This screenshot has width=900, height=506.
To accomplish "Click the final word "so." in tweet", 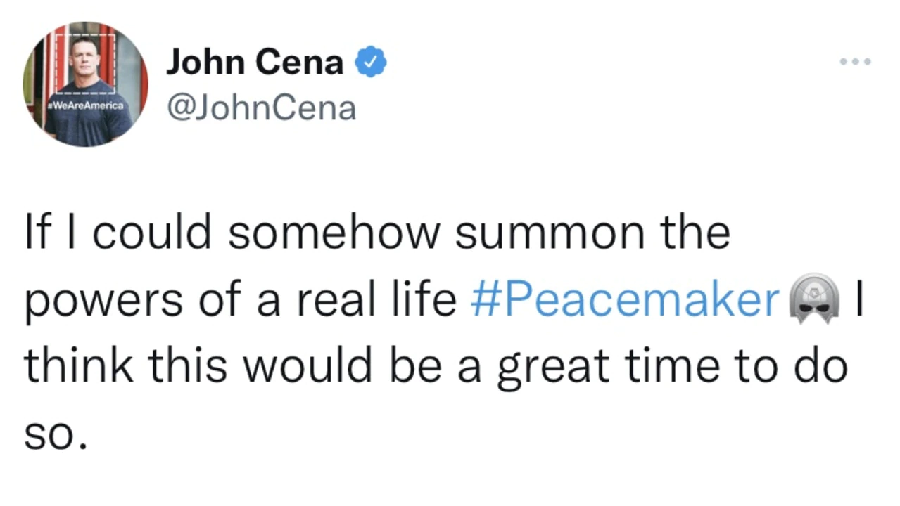I will [56, 435].
